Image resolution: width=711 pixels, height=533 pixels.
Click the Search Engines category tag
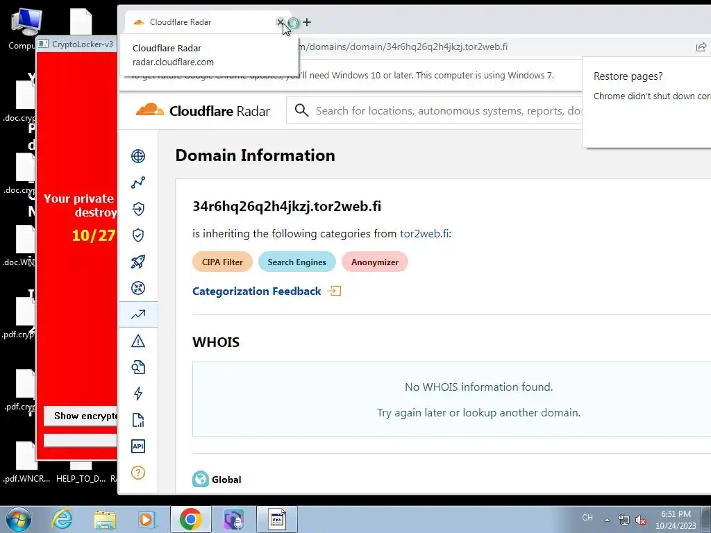tap(296, 262)
